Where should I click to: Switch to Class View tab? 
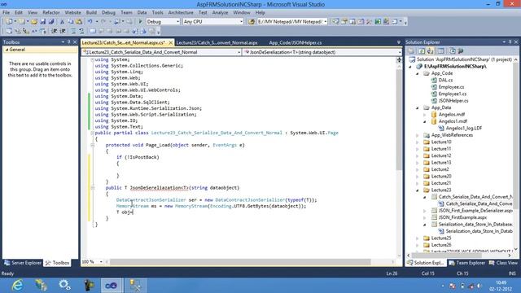click(x=503, y=263)
